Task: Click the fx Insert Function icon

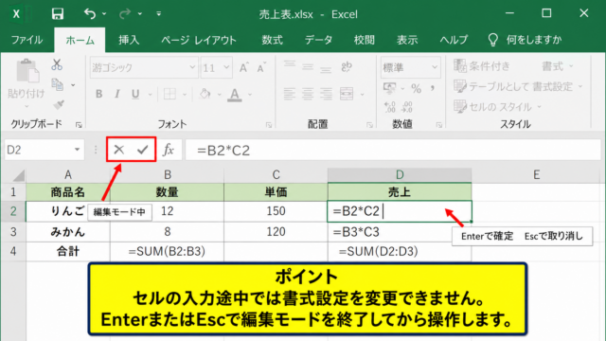Action: click(169, 150)
